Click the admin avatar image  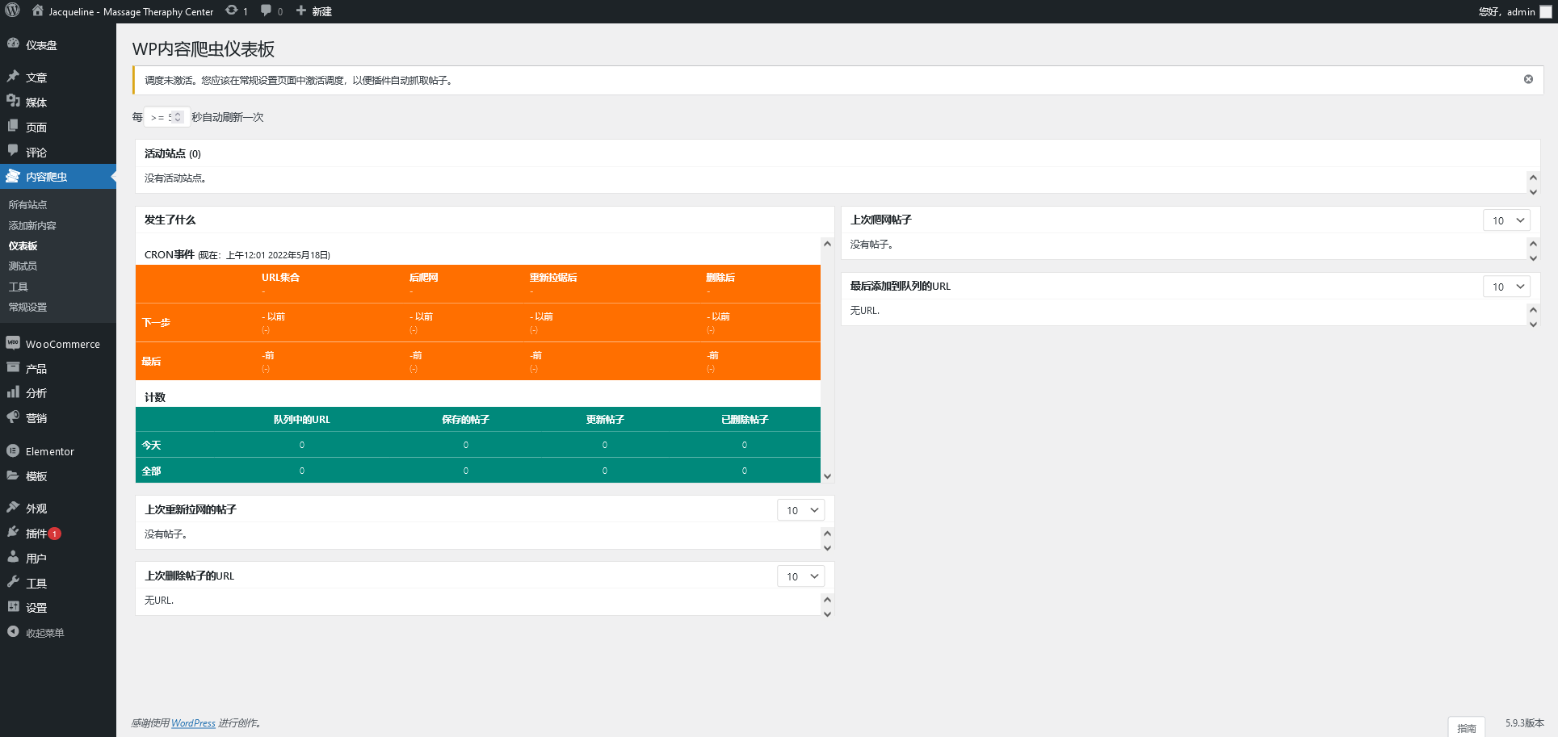click(1546, 11)
